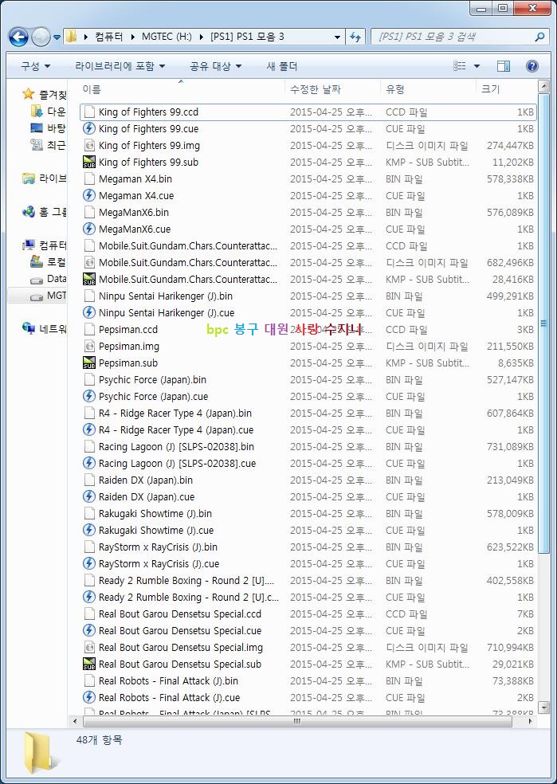
Task: Click the MegaManX6.bin file icon
Action: [x=89, y=213]
